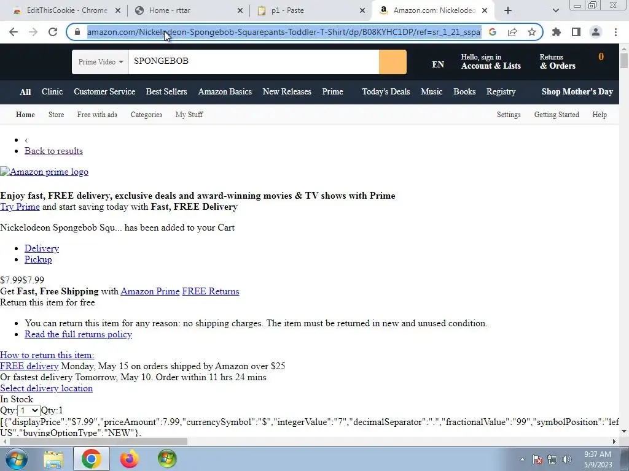This screenshot has height=471, width=629.
Task: Choose the Delivery option link
Action: coord(42,248)
